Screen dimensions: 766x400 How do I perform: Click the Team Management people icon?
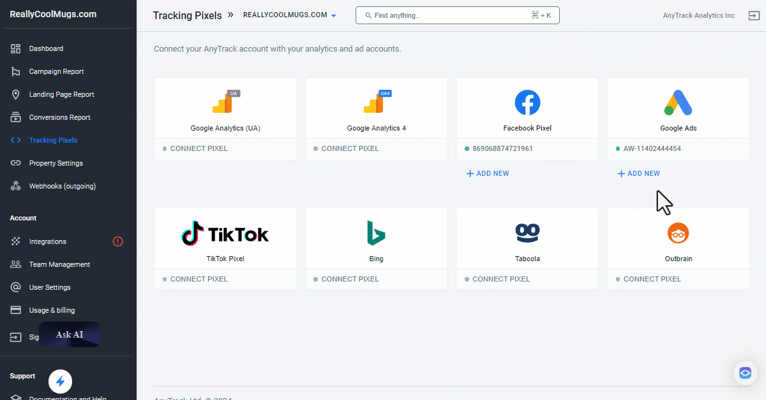16,264
